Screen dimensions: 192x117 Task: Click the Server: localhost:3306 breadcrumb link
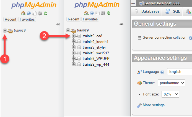[x=162, y=3]
